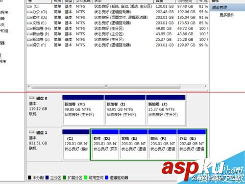This screenshot has width=245, height=184.
Task: Select the 文档 (E:) drive icon in list
Action: (x=29, y=23)
